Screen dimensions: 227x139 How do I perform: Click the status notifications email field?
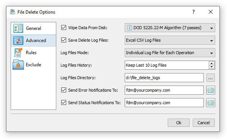point(164,103)
